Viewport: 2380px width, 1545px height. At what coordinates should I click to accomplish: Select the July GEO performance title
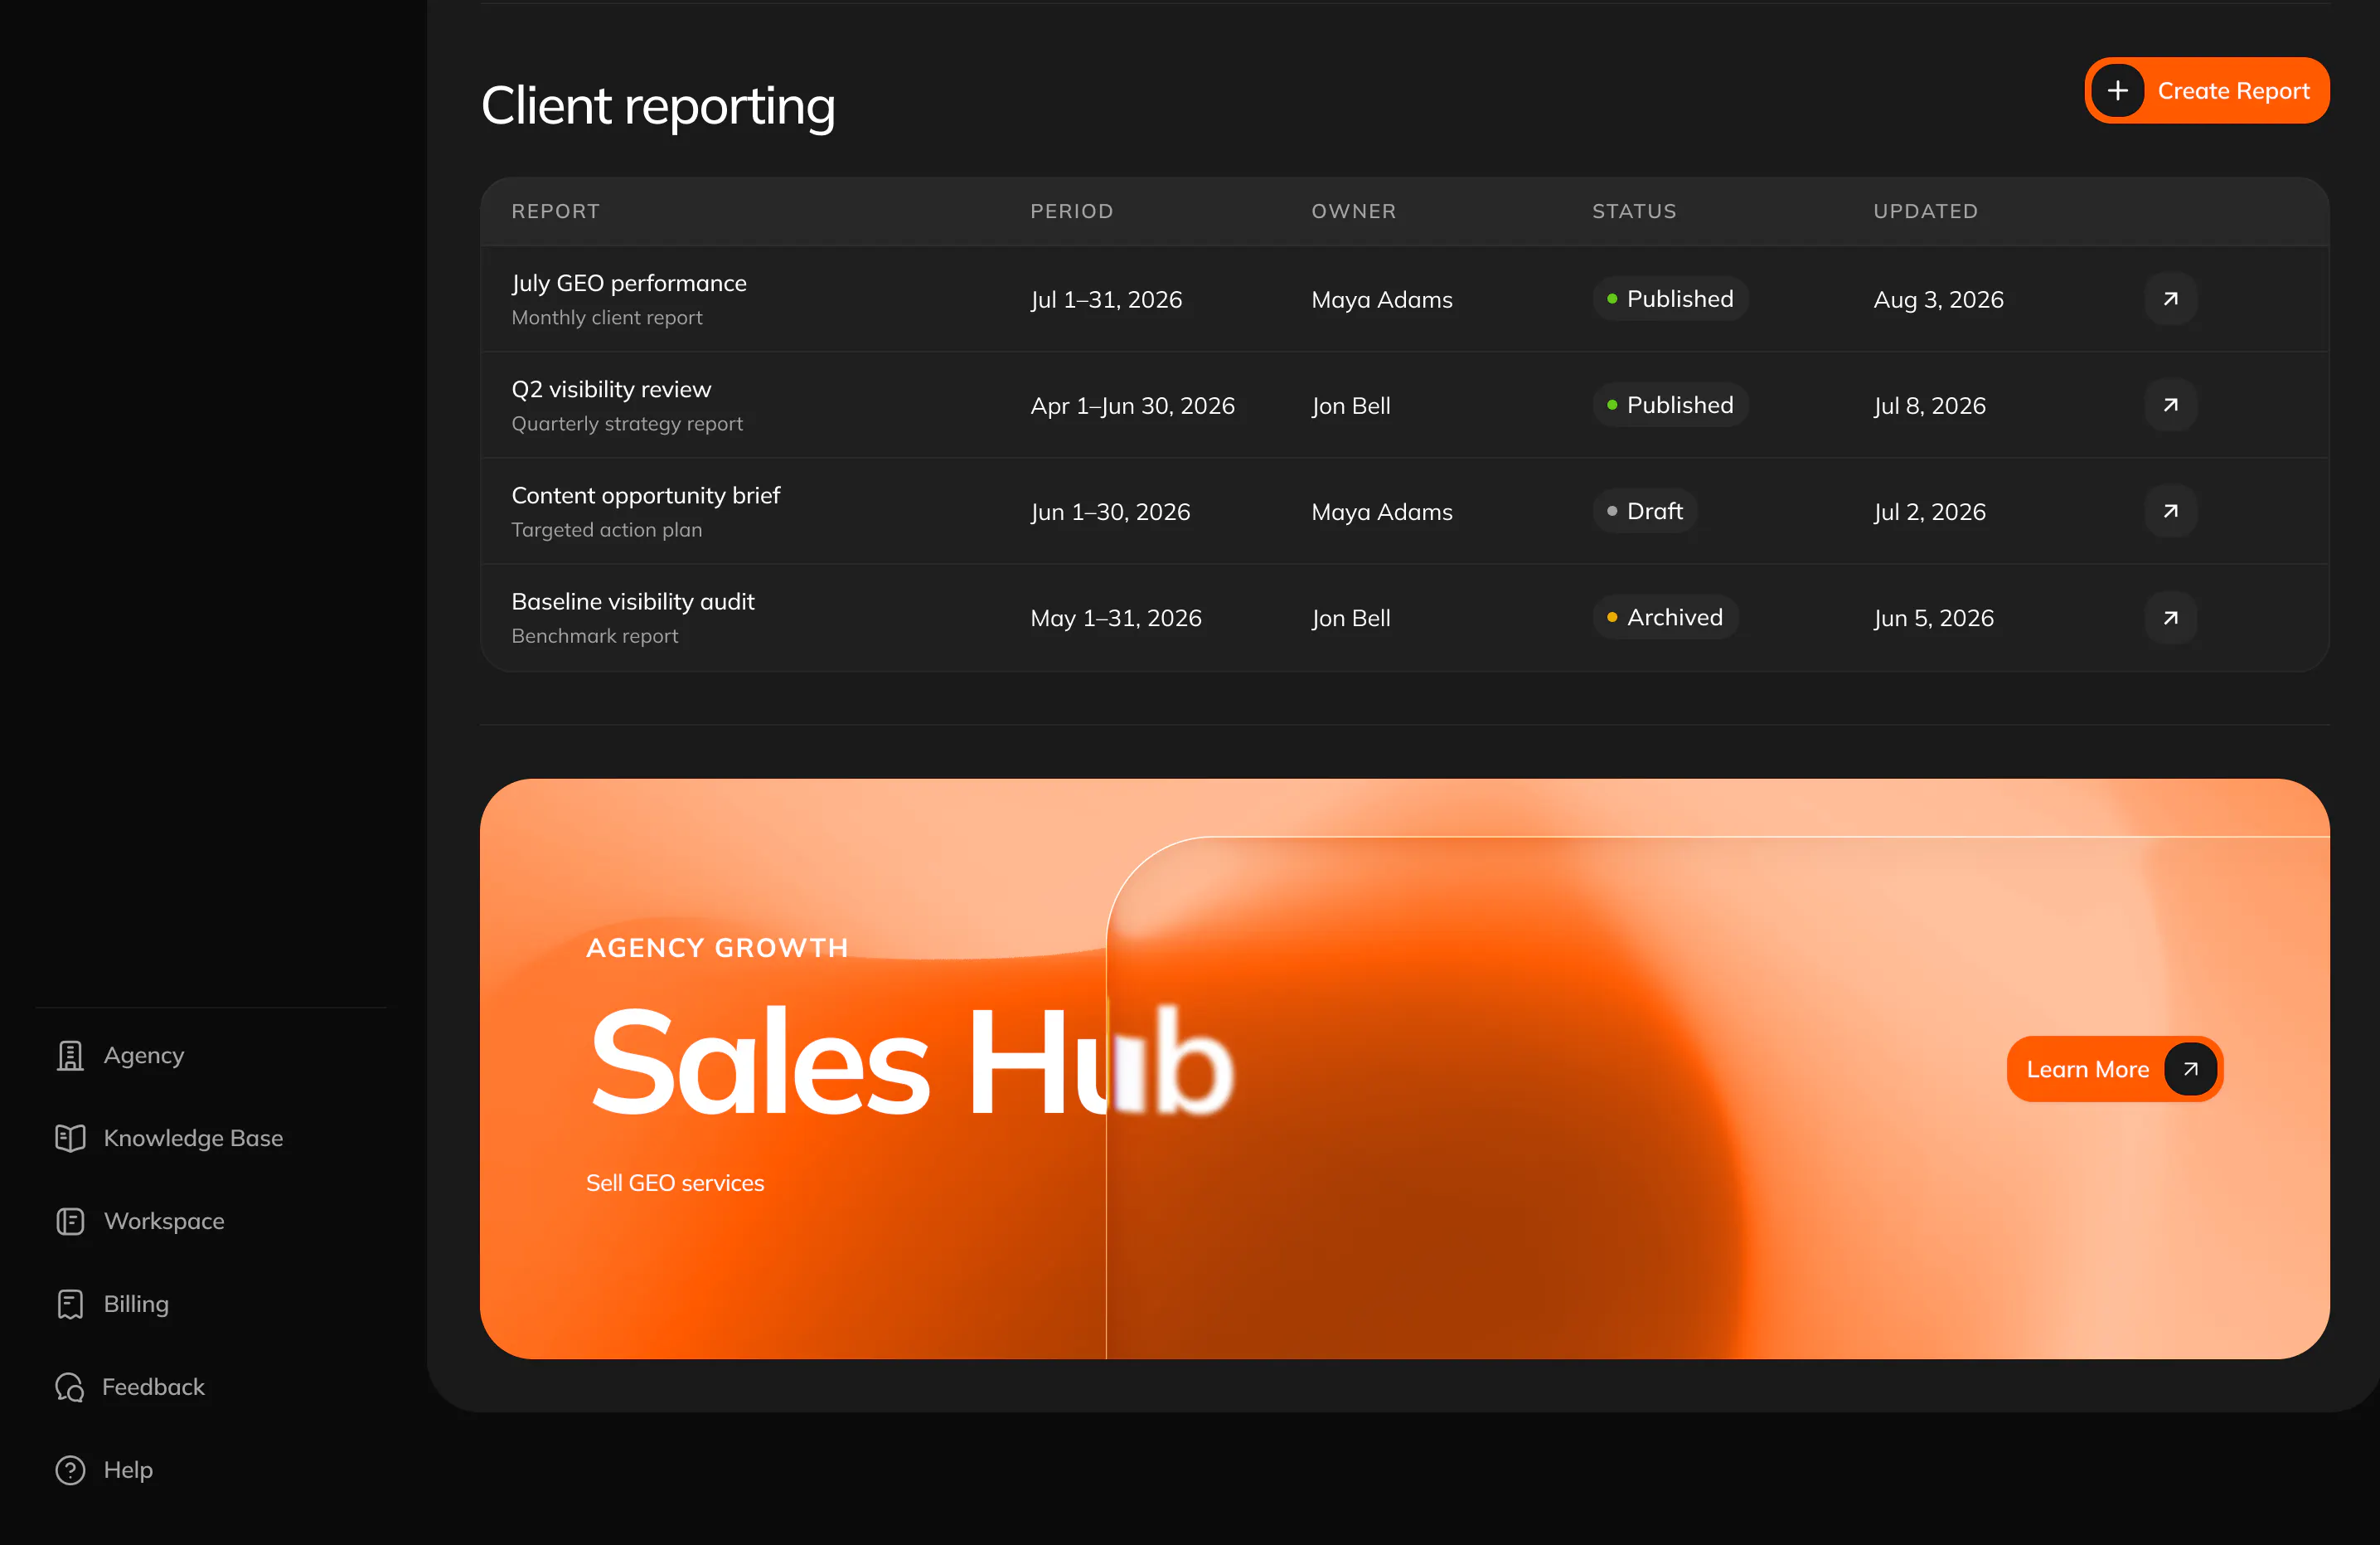pos(629,283)
